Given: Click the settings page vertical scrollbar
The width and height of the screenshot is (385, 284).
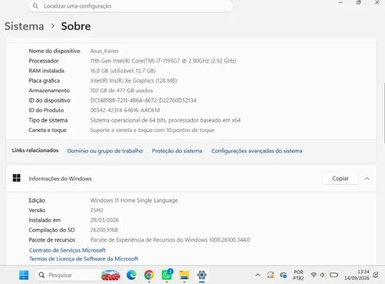Looking at the screenshot, I should pyautogui.click(x=384, y=113).
